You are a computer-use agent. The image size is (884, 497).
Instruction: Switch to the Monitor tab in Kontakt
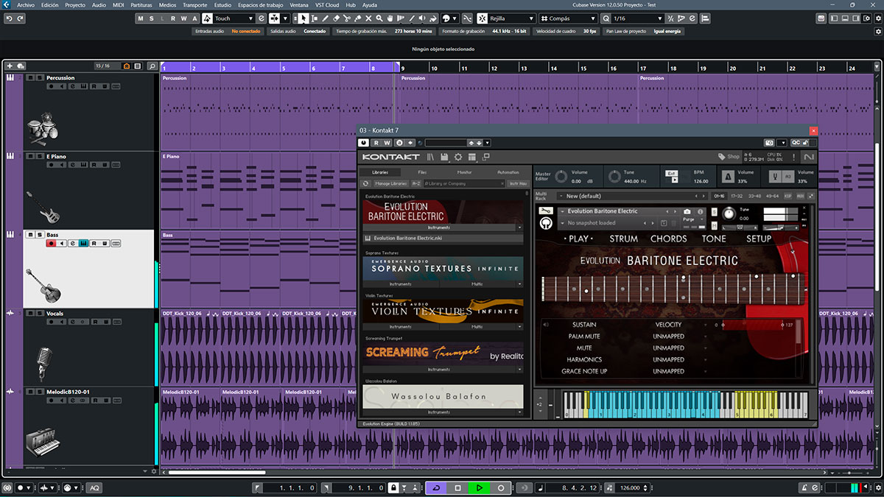464,172
